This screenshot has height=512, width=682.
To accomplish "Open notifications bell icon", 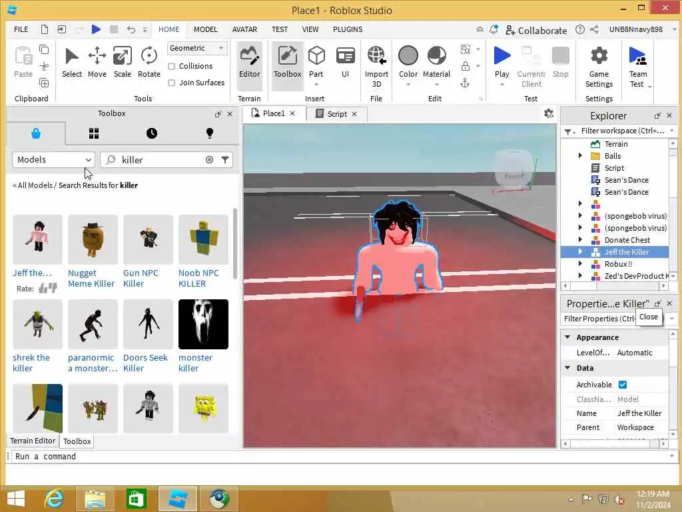I will point(494,29).
